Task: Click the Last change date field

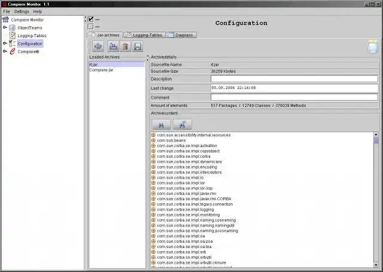Action: (294, 88)
